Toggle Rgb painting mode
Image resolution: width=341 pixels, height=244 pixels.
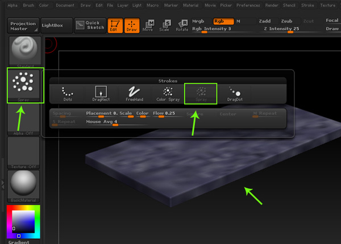point(223,22)
